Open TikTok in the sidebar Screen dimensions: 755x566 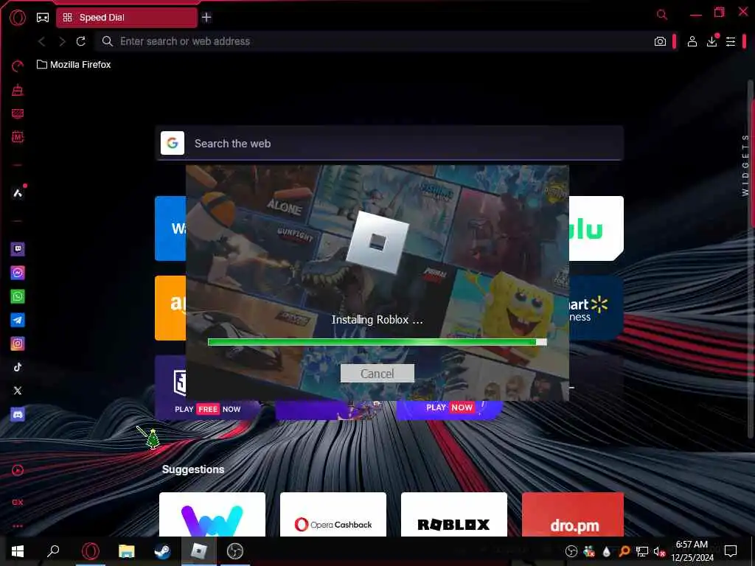point(18,367)
